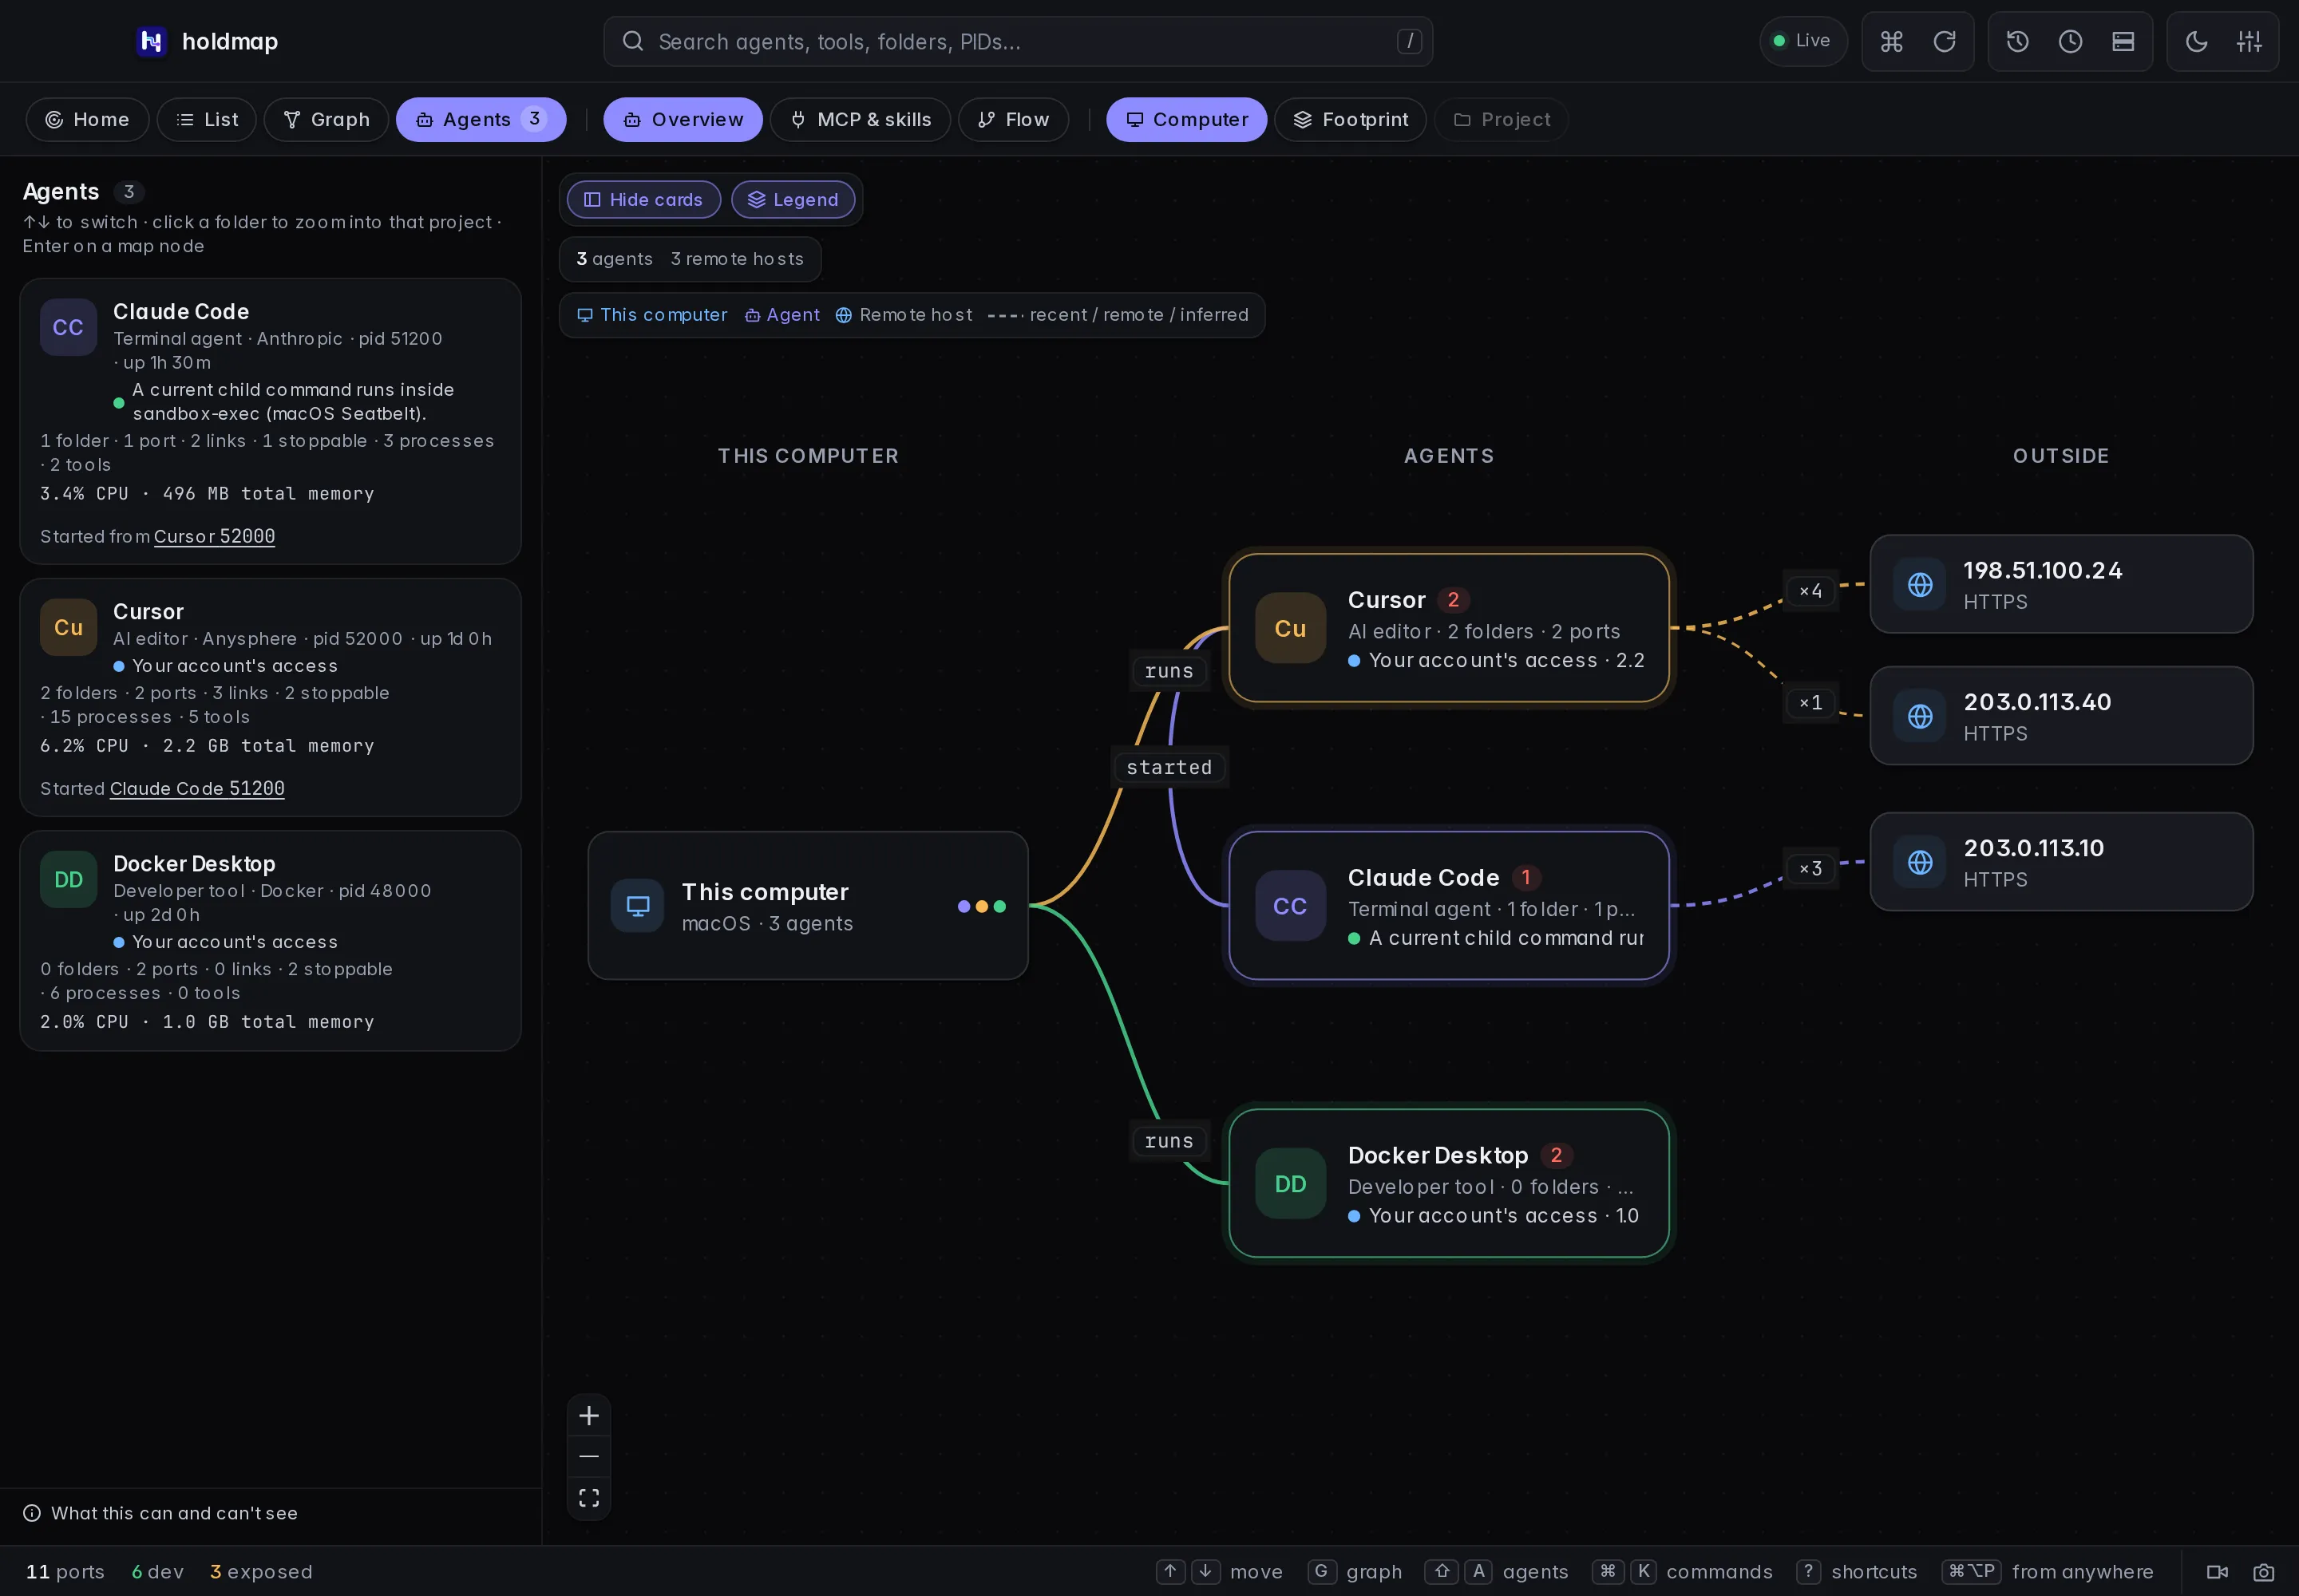Click the 'started' edge label
Screen dimensions: 2299x1596
1169,768
